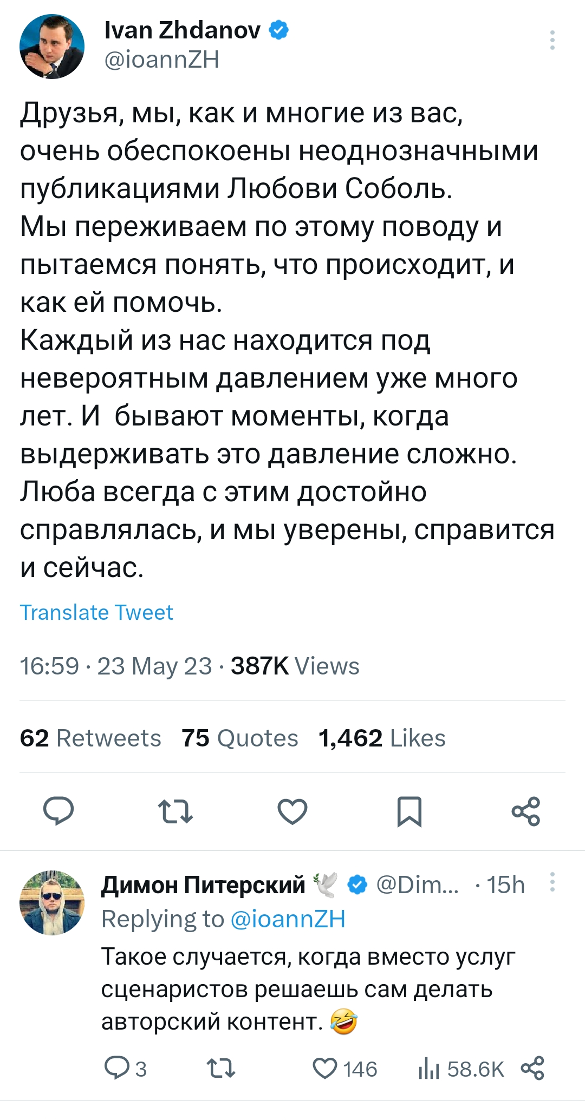
Task: Open more options menu on main tweet
Action: point(552,41)
